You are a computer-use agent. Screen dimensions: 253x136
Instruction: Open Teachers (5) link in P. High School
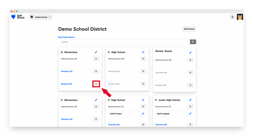[x=114, y=125]
